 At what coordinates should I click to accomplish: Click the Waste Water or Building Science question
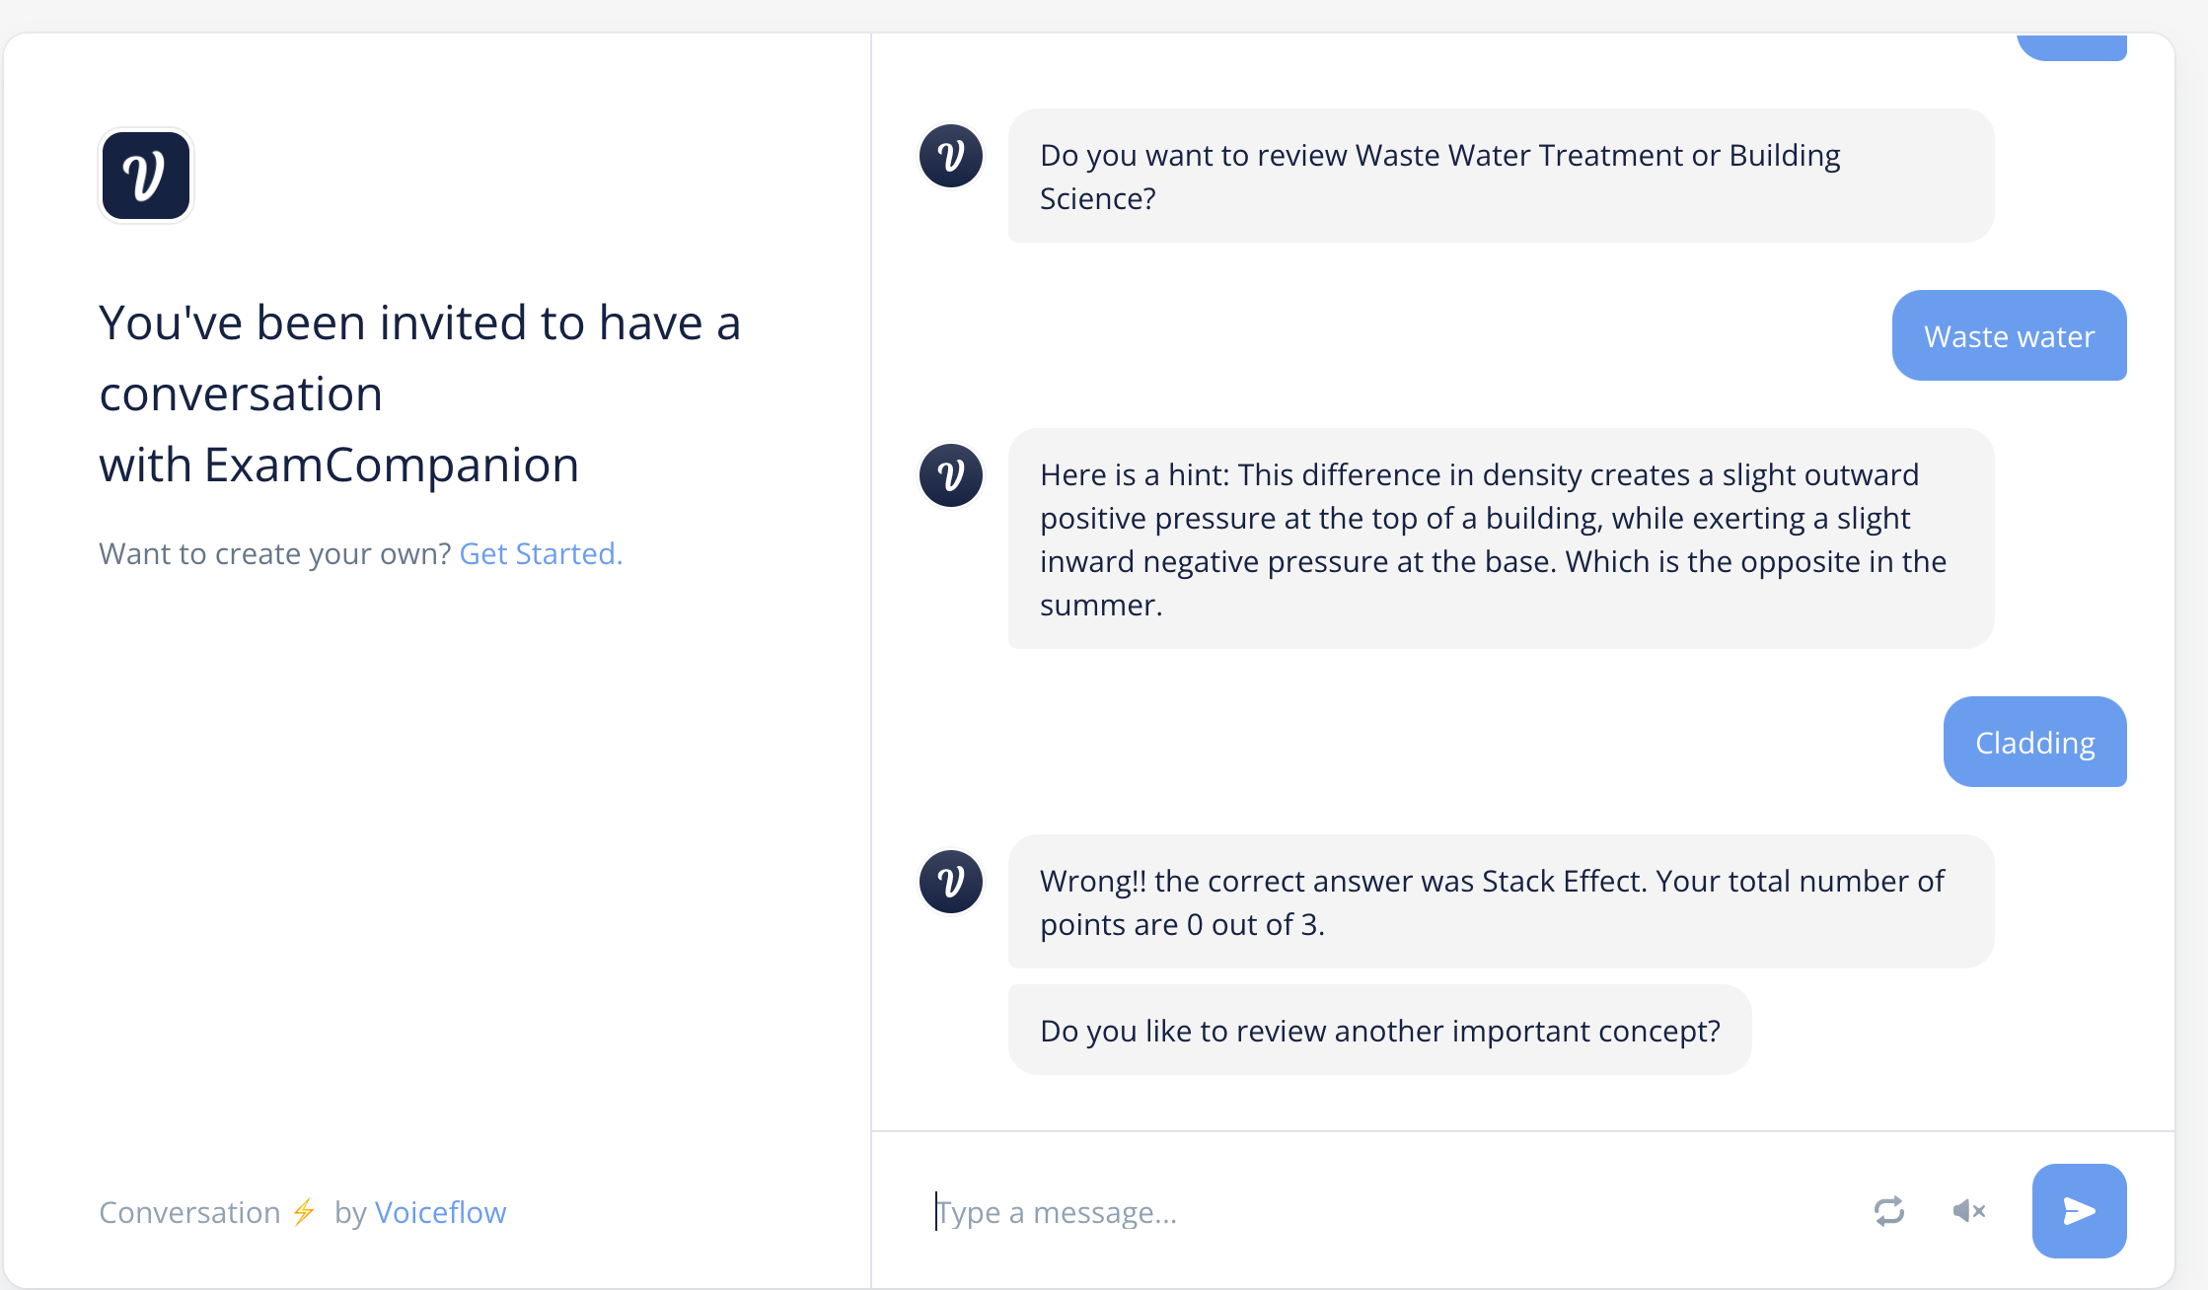click(1500, 177)
